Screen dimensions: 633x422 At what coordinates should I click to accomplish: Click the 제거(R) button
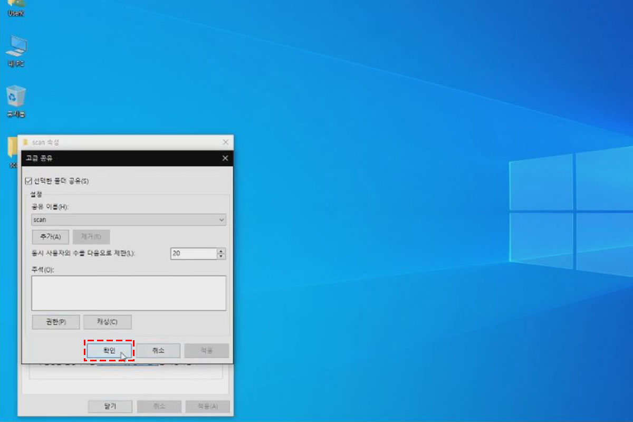coord(91,236)
